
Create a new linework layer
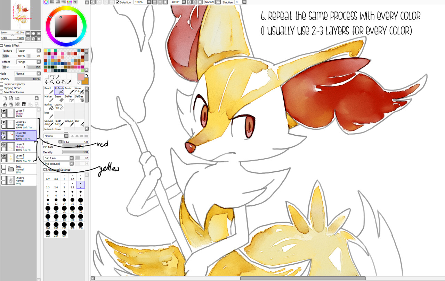pyautogui.click(x=11, y=99)
